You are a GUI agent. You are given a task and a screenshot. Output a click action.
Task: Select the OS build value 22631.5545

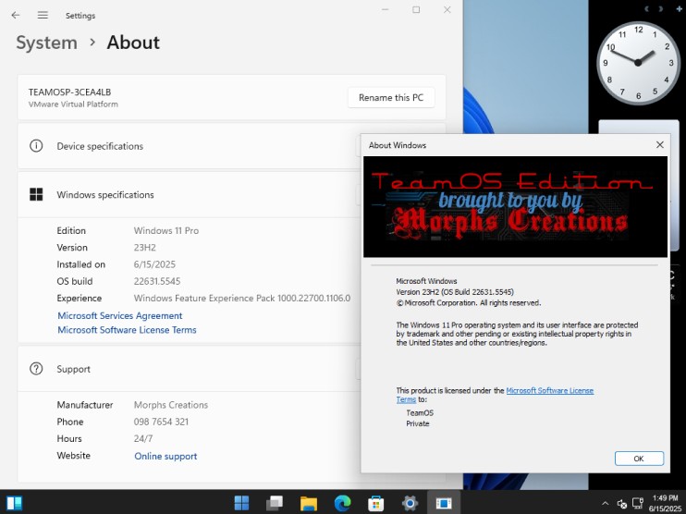[x=157, y=281]
